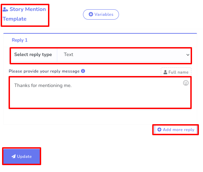Viewport: 203px width, 172px height.
Task: Click the Story Mention Template title
Action: pyautogui.click(x=24, y=14)
